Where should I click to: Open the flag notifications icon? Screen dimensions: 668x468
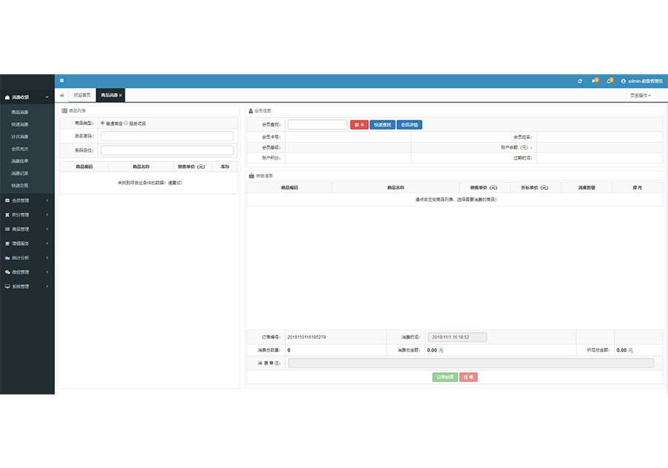pos(594,81)
